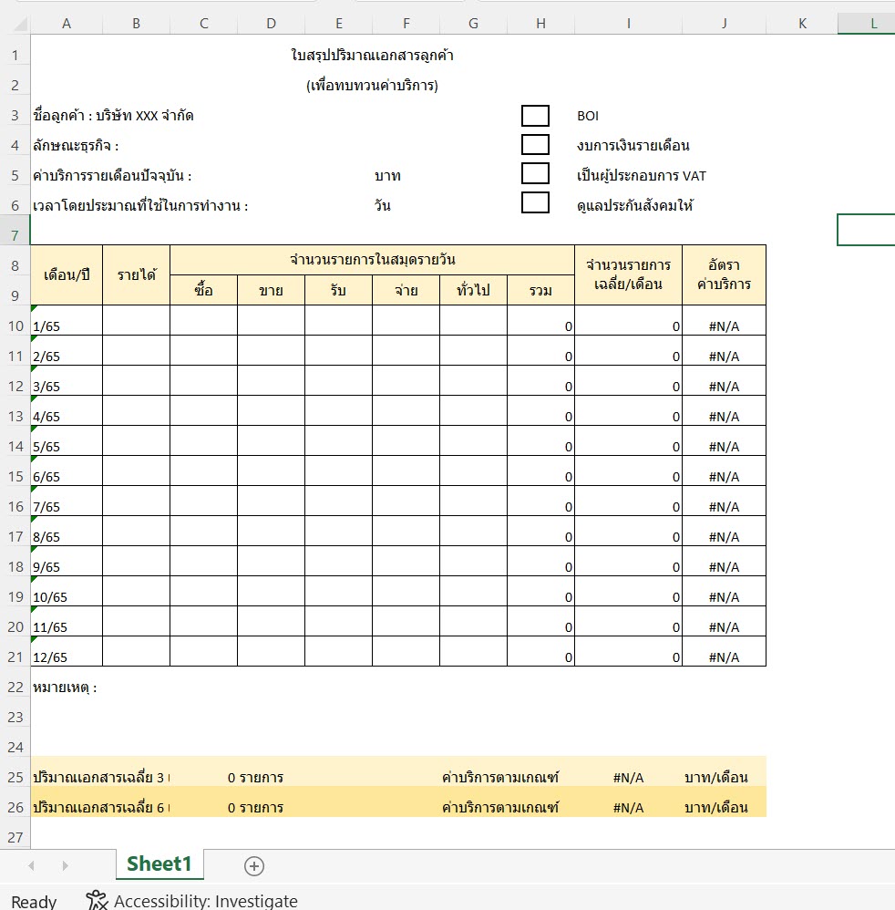
Task: Click the ซื้อ input cell for 9/65
Action: tap(203, 561)
